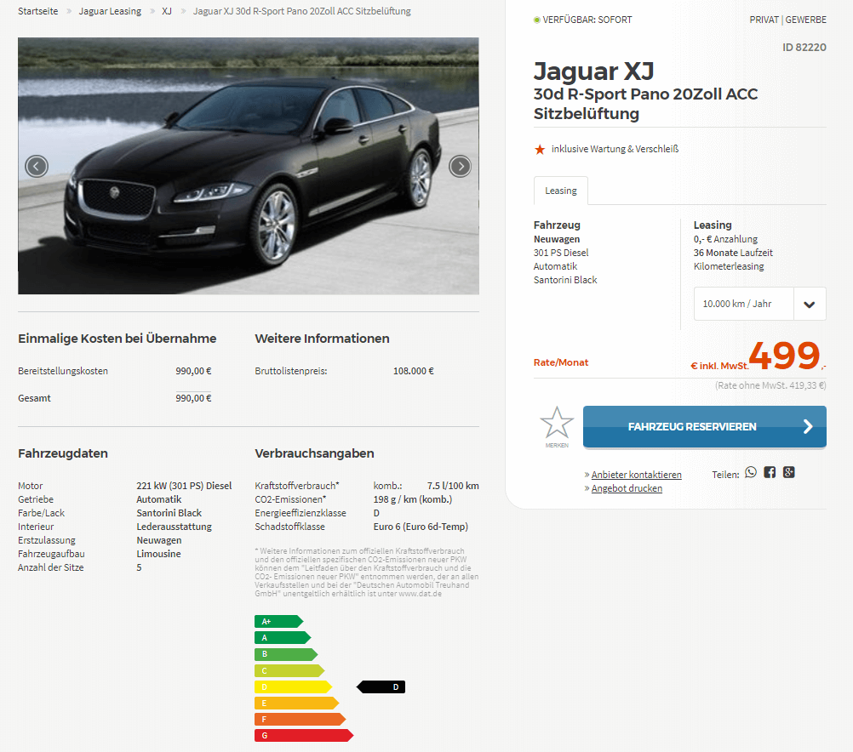The height and width of the screenshot is (752, 853).
Task: Share the offer via WhatsApp
Action: pos(751,472)
